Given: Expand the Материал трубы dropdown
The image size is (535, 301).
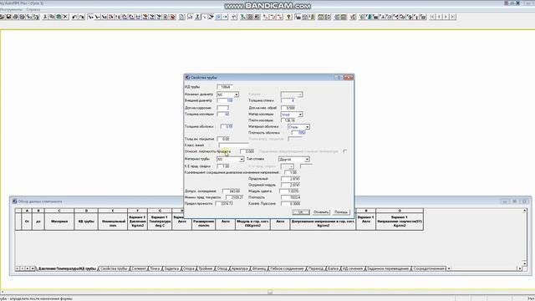Looking at the screenshot, I should coord(242,160).
